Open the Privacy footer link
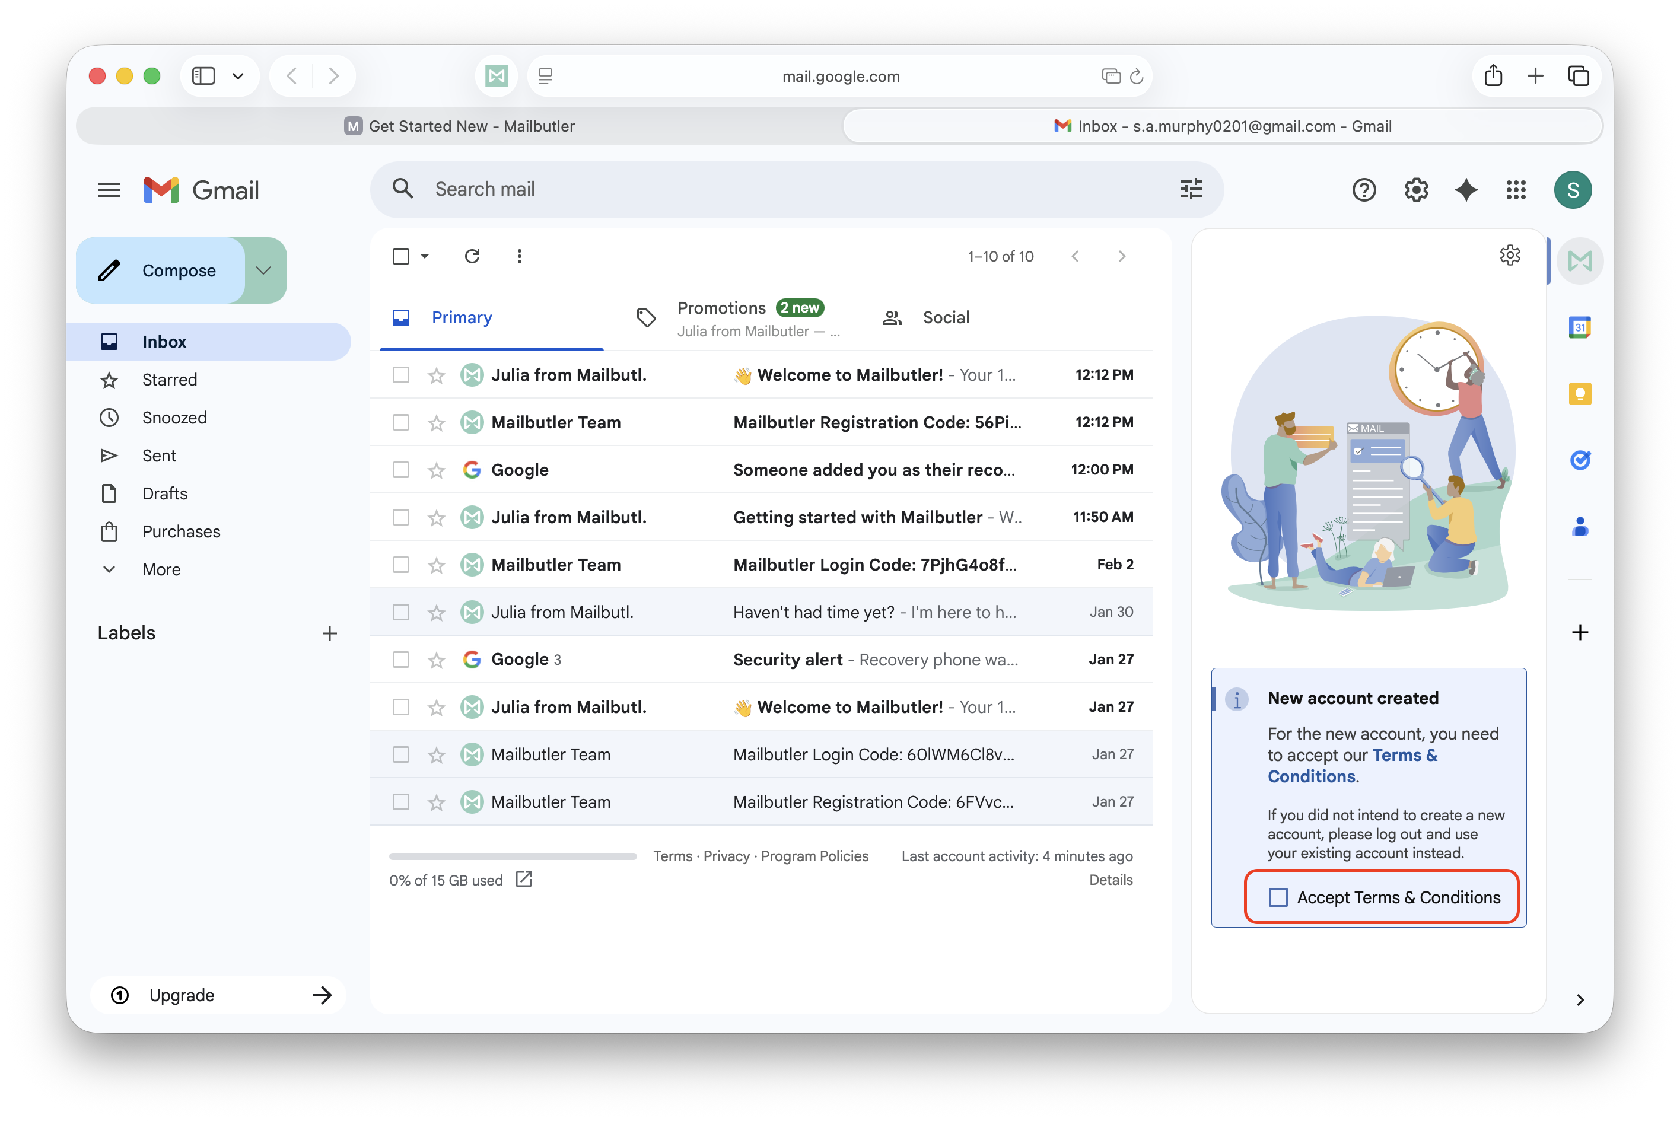 [726, 856]
